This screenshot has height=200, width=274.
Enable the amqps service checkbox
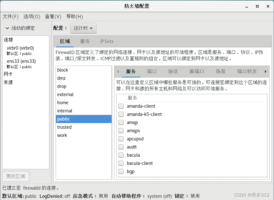coord(121,131)
